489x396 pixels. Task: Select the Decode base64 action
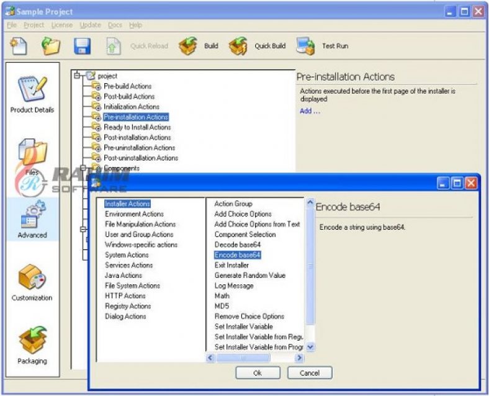tap(237, 245)
